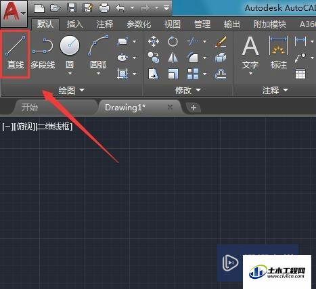The height and width of the screenshot is (289, 316).
Task: Click the Save As icon
Action: 88,8
